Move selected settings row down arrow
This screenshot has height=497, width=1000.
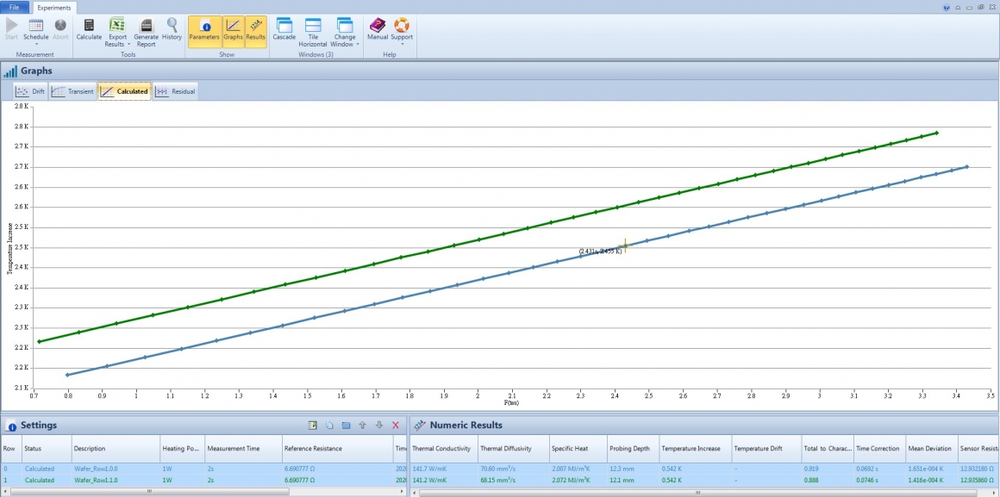point(378,425)
